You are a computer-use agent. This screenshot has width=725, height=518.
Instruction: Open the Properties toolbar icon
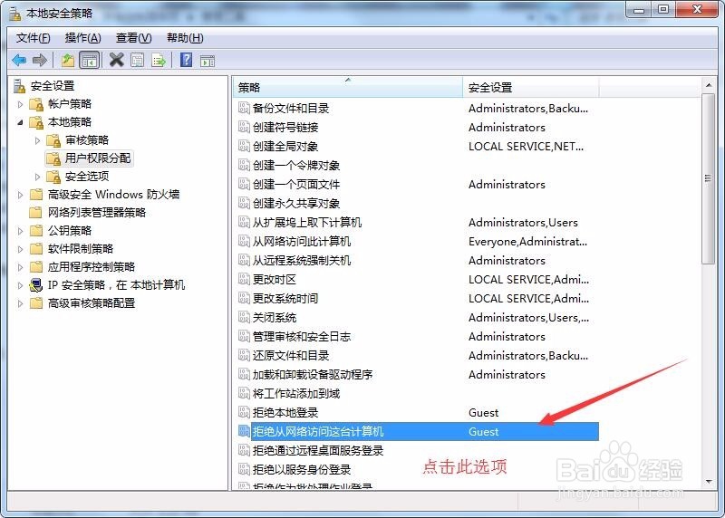[x=138, y=60]
